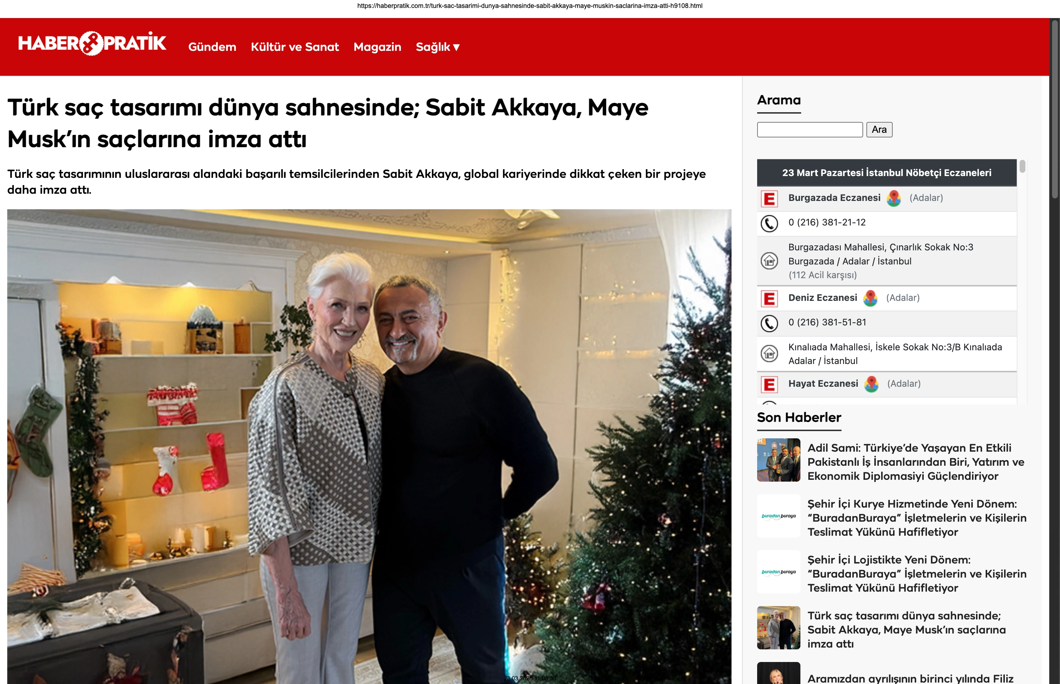The image size is (1060, 684).
Task: Open Google Maps pin for Burgazada Eczanesi
Action: click(893, 198)
